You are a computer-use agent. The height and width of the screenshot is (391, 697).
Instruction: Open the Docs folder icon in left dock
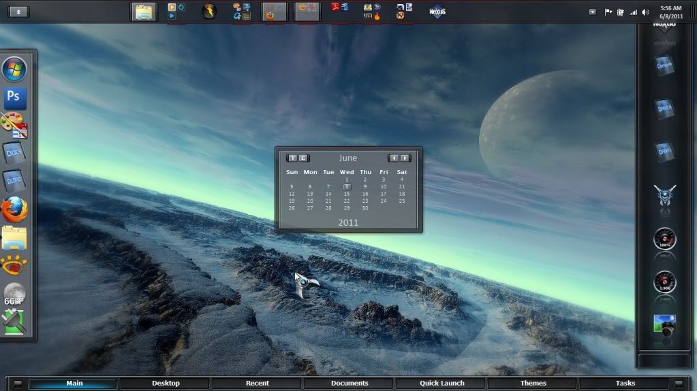click(x=14, y=152)
